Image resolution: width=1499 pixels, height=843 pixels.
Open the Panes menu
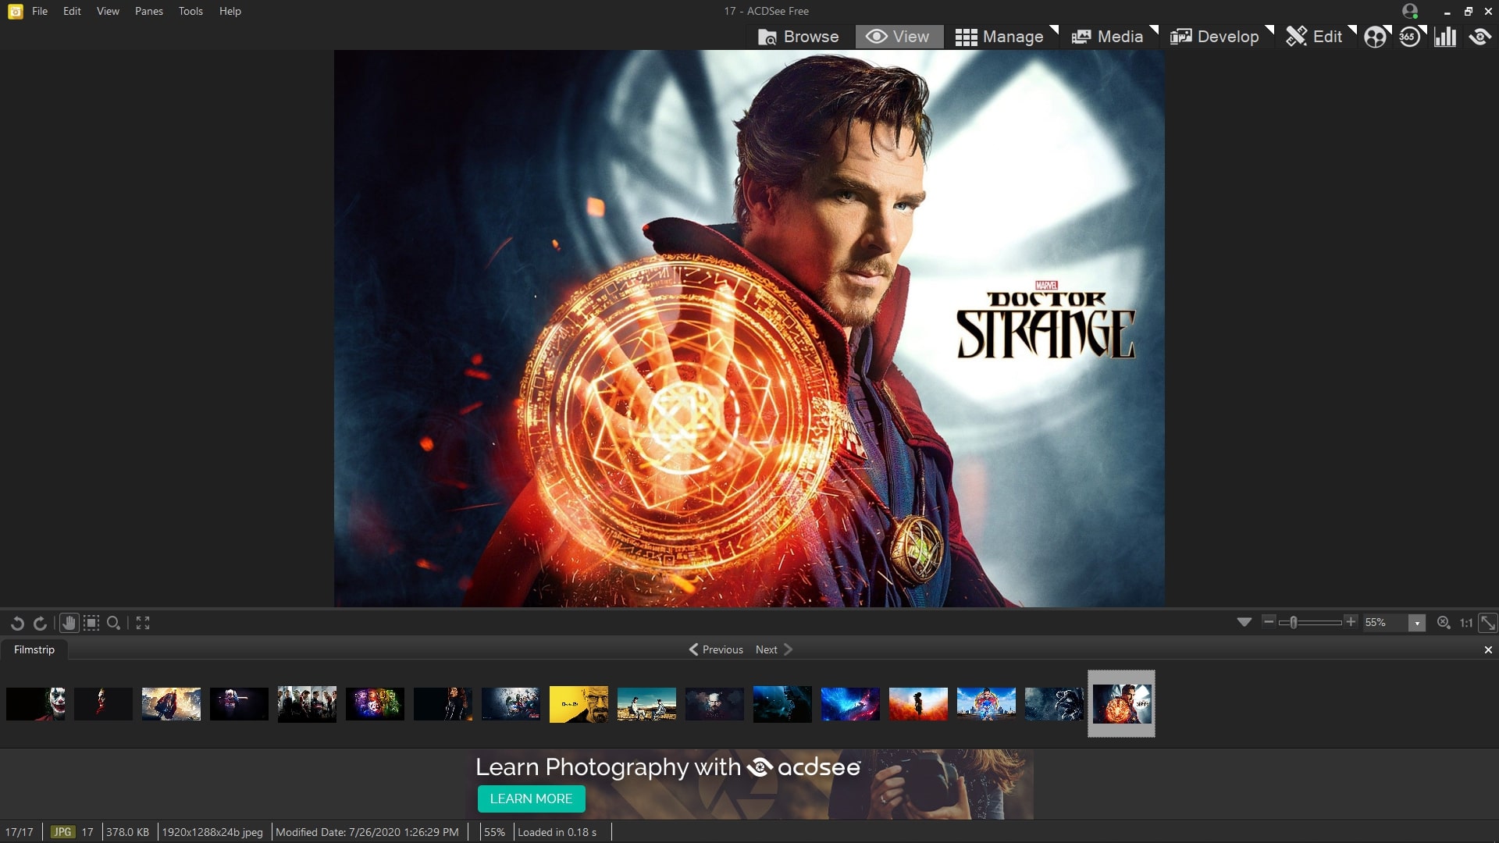click(x=149, y=11)
